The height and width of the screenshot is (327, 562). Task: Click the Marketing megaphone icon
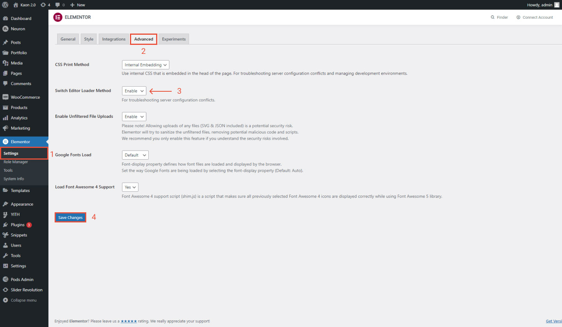click(x=5, y=128)
